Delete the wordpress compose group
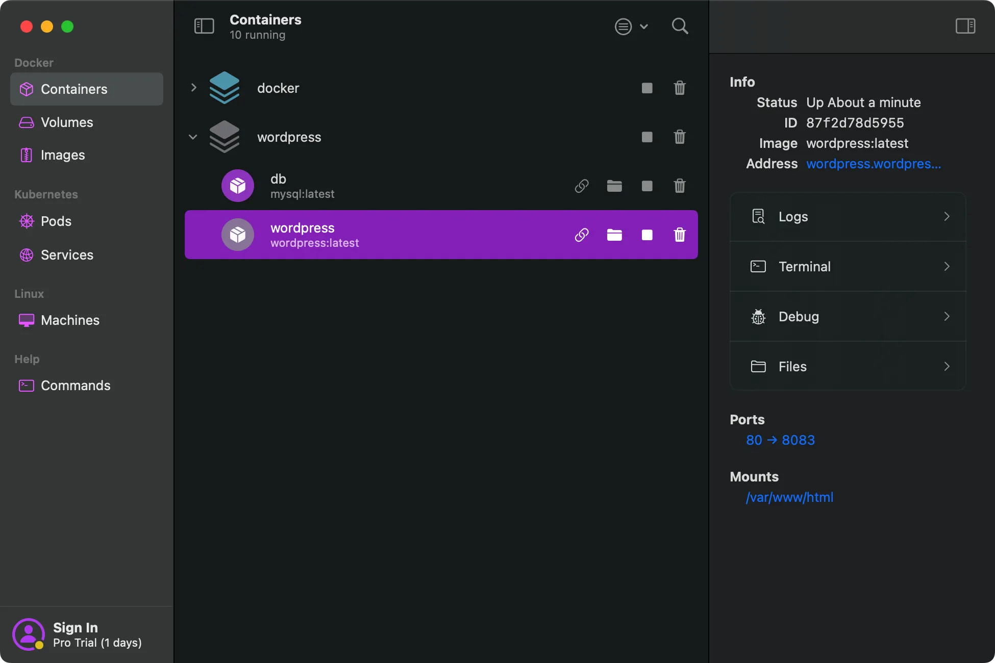 click(x=680, y=137)
